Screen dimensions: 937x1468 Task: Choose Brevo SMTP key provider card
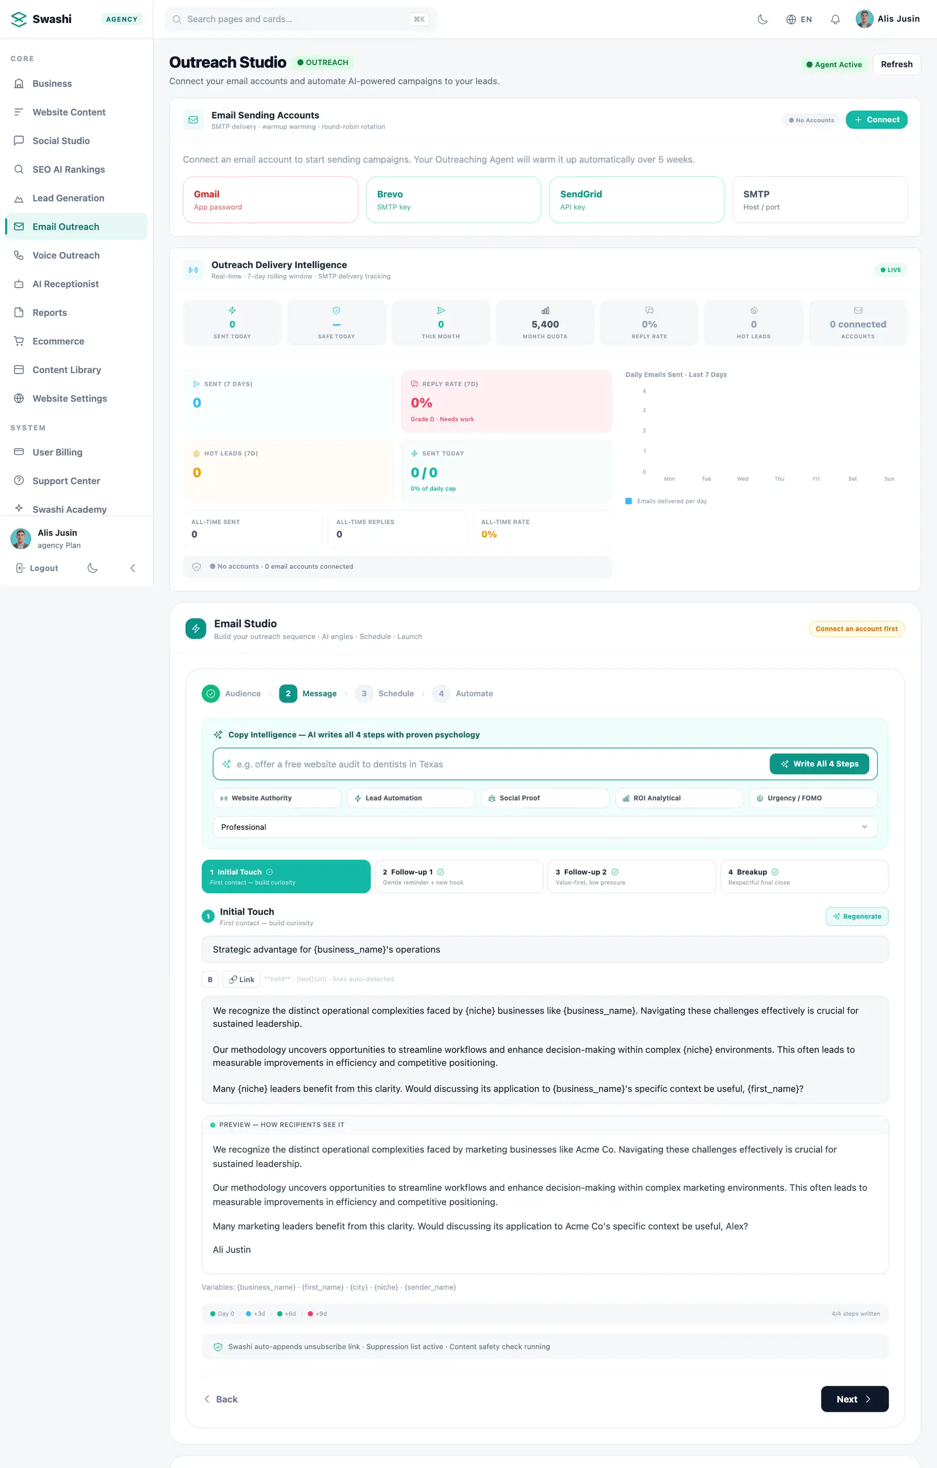[453, 200]
